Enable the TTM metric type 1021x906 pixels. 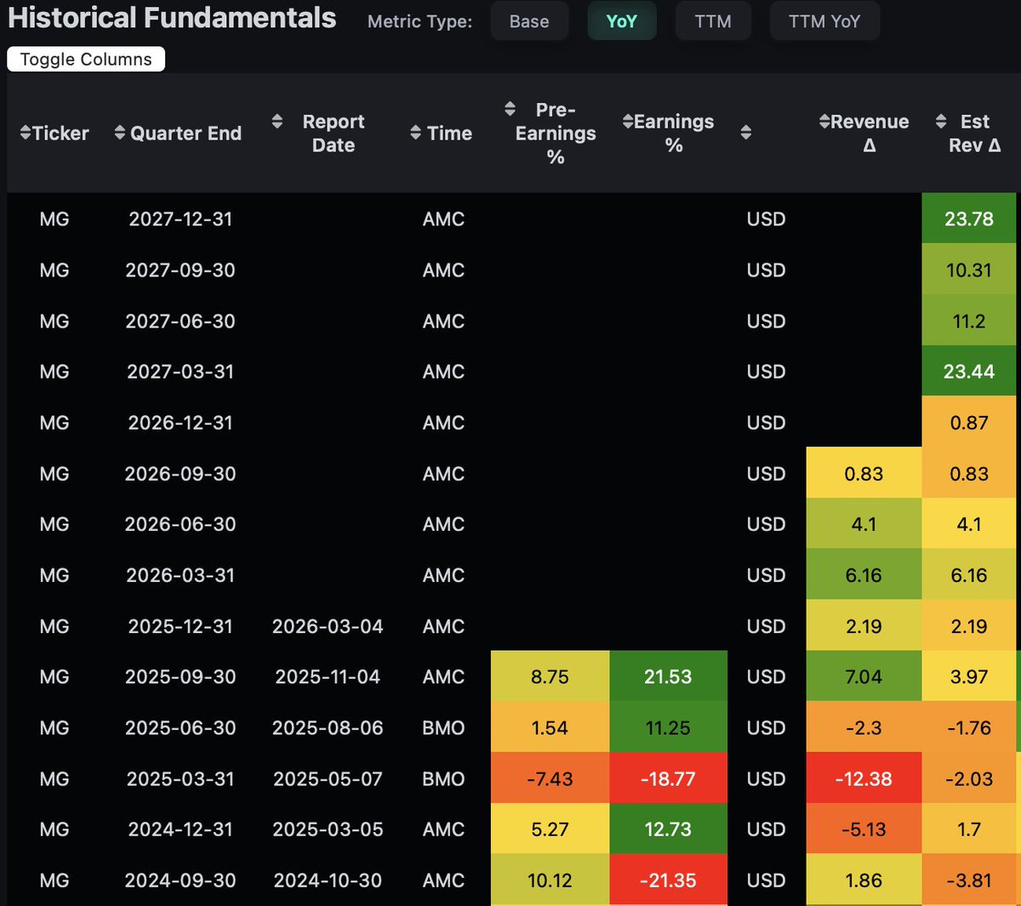pos(713,21)
